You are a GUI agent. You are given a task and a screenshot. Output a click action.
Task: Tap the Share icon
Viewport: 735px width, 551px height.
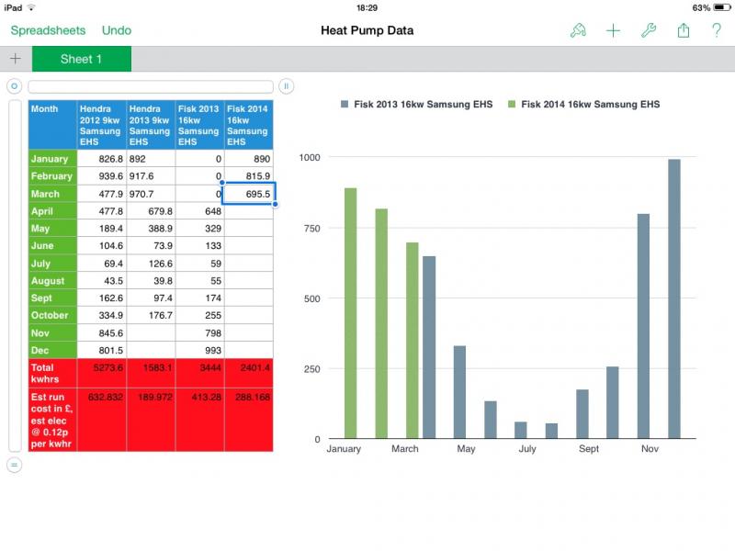tap(683, 30)
